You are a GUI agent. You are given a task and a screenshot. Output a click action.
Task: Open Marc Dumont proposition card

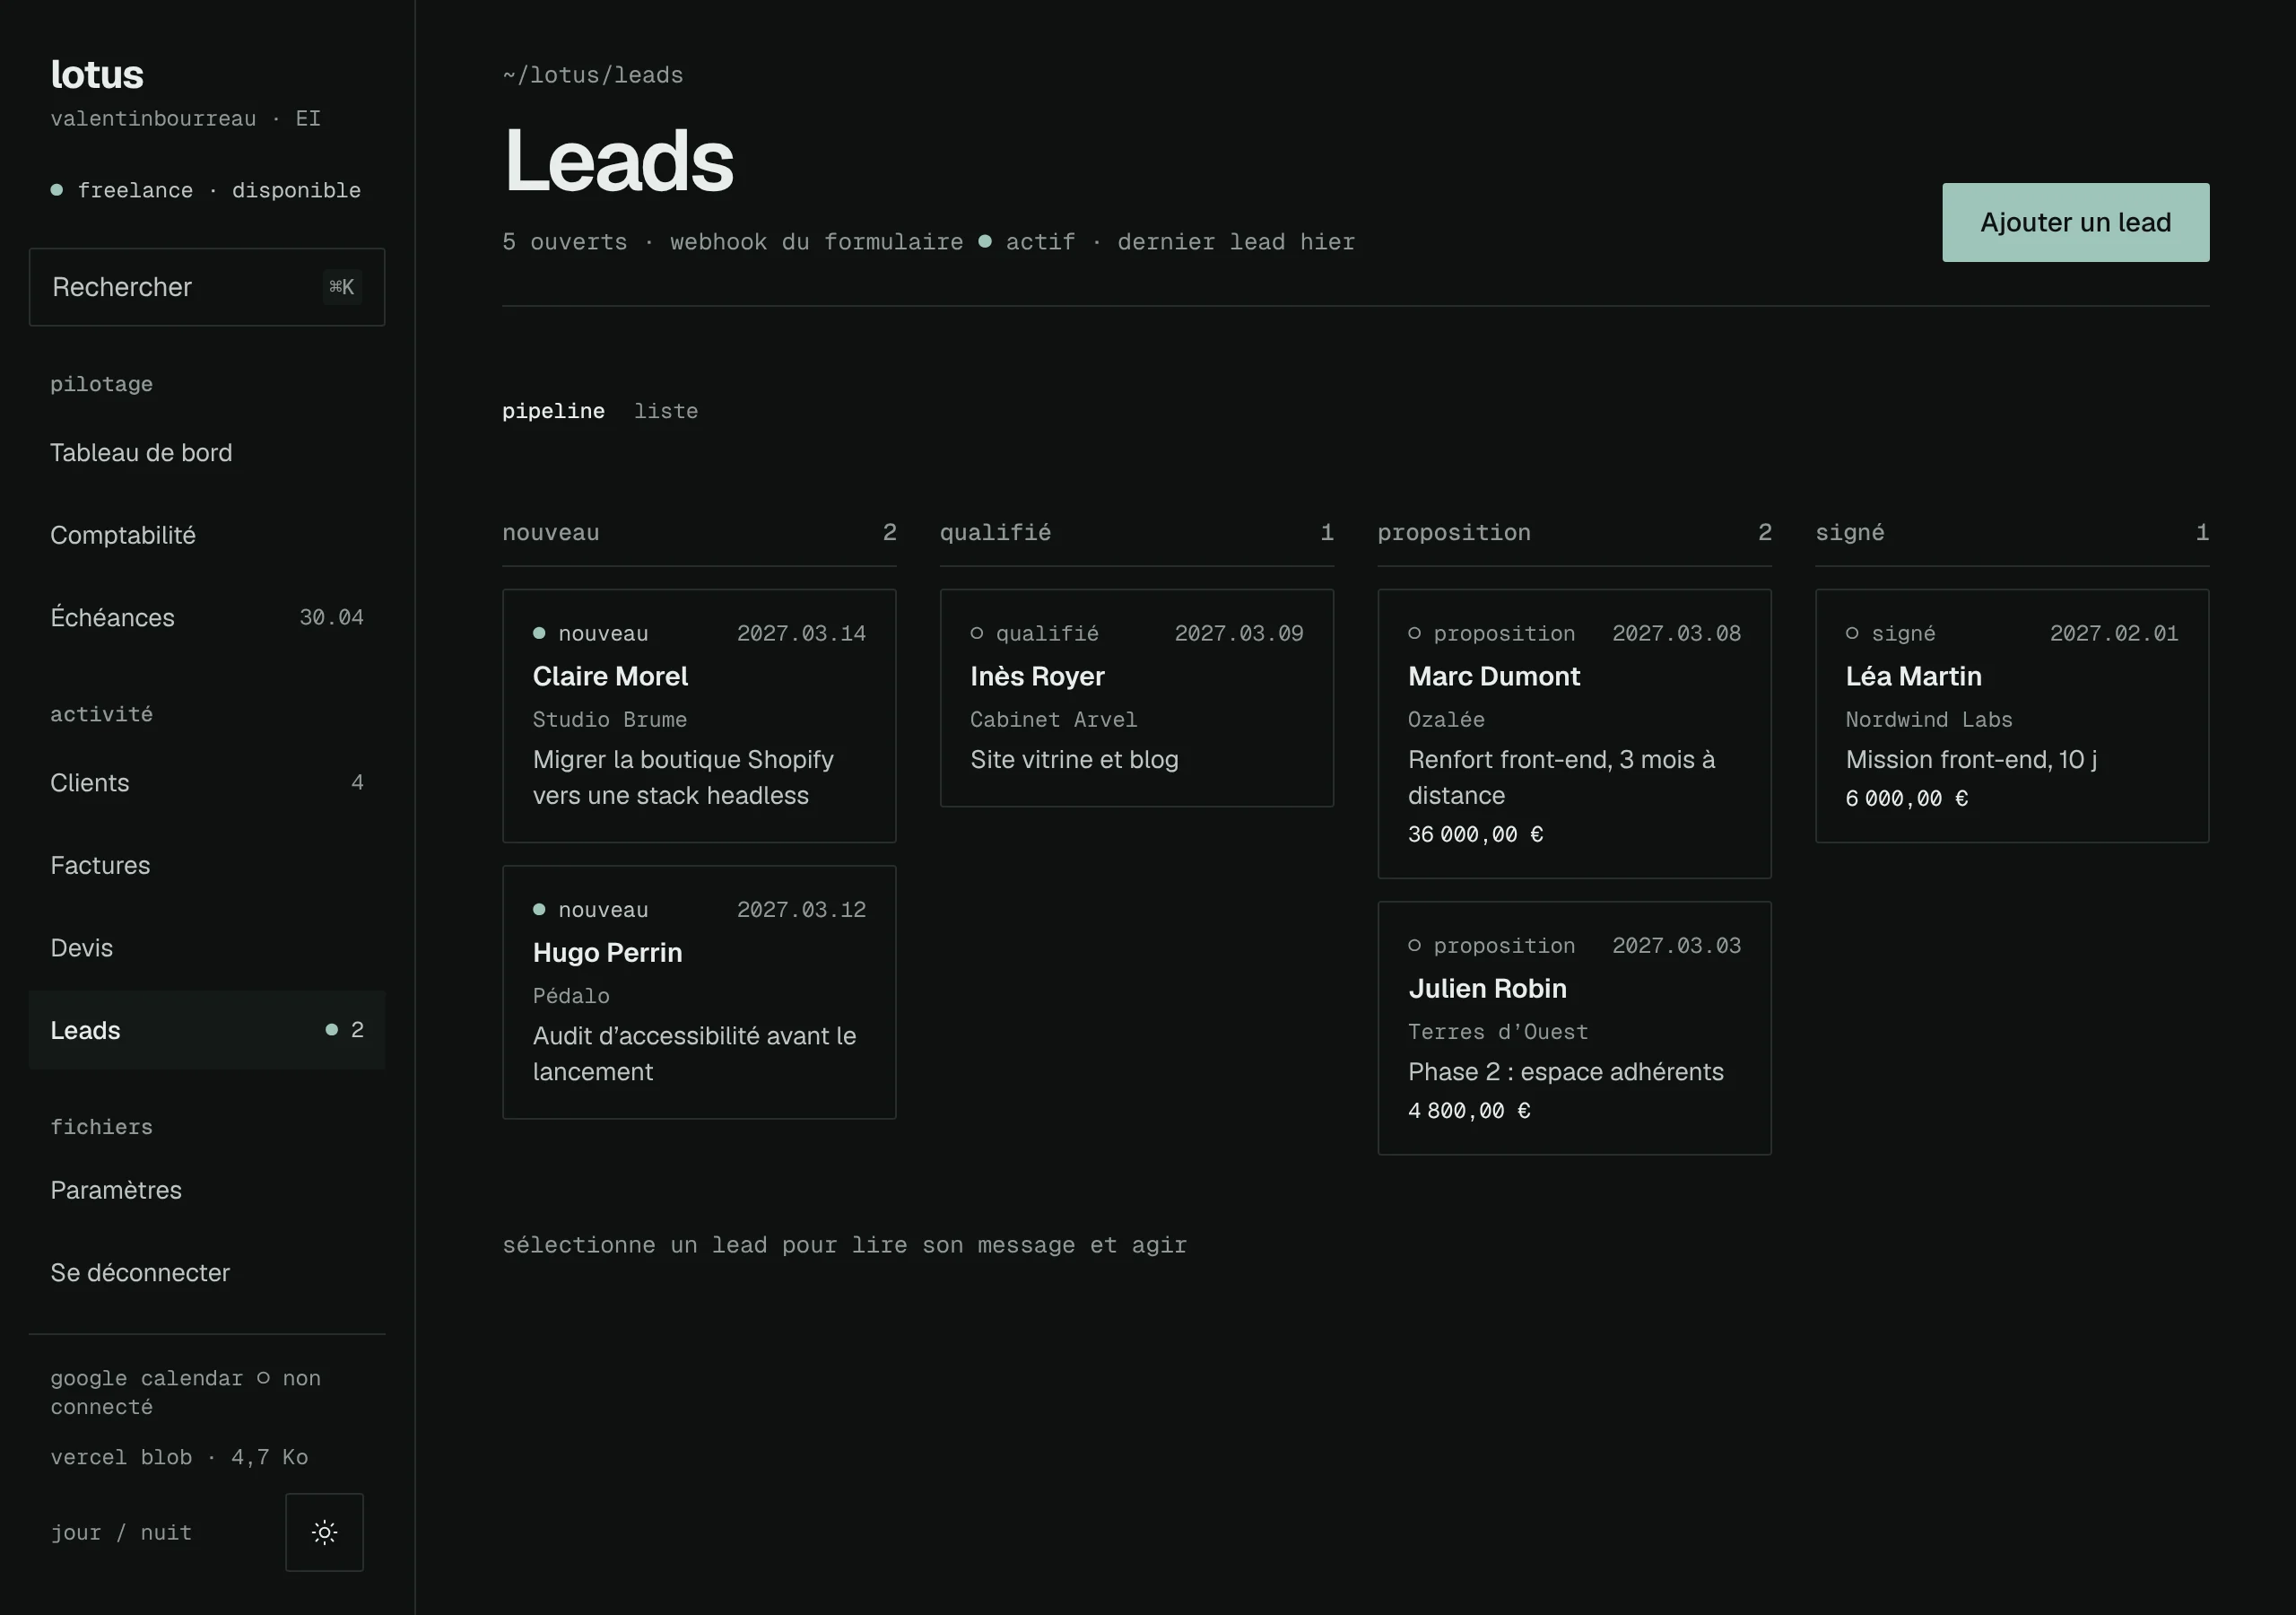pyautogui.click(x=1574, y=733)
